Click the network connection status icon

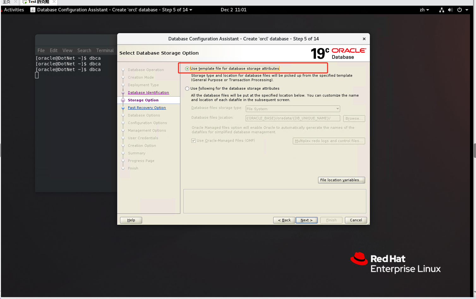click(x=442, y=10)
